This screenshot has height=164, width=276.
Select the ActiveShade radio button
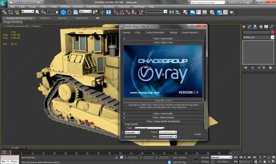(x=122, y=136)
